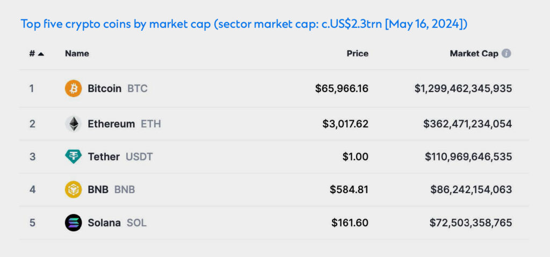
Task: Click the Tether green logo icon
Action: [x=73, y=156]
